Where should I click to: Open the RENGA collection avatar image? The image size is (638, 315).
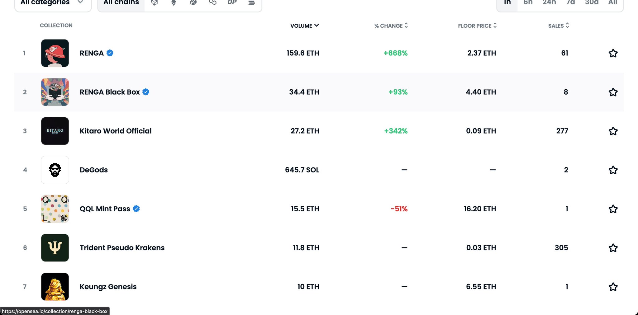coord(55,53)
